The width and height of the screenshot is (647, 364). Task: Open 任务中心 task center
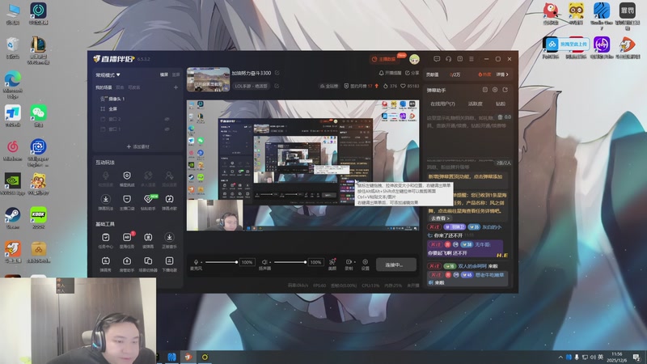pos(106,240)
